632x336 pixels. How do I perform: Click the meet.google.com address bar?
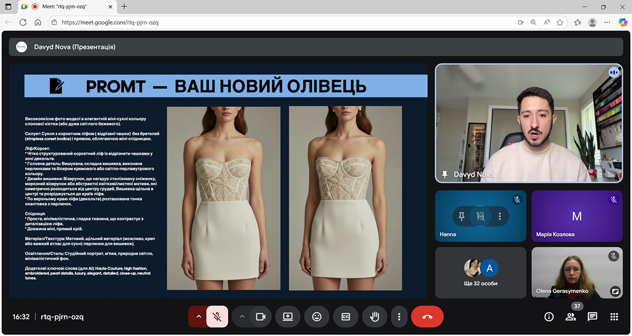pyautogui.click(x=284, y=22)
